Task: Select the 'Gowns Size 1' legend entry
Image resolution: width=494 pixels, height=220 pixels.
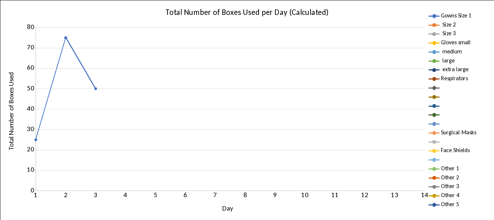Action: click(x=456, y=16)
